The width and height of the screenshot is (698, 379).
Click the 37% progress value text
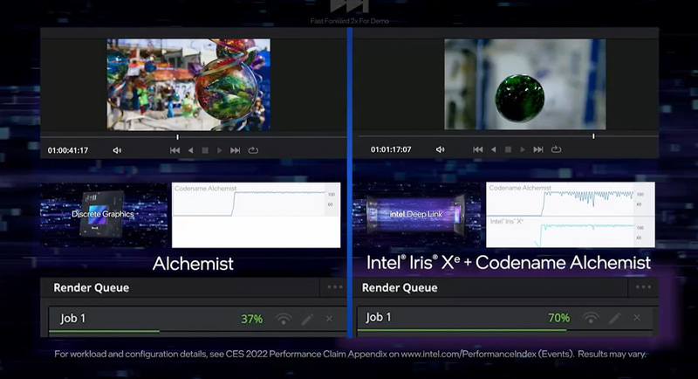click(x=252, y=319)
